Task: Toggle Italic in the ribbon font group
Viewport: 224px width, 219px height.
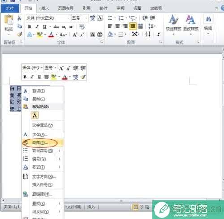Action: click(x=37, y=27)
